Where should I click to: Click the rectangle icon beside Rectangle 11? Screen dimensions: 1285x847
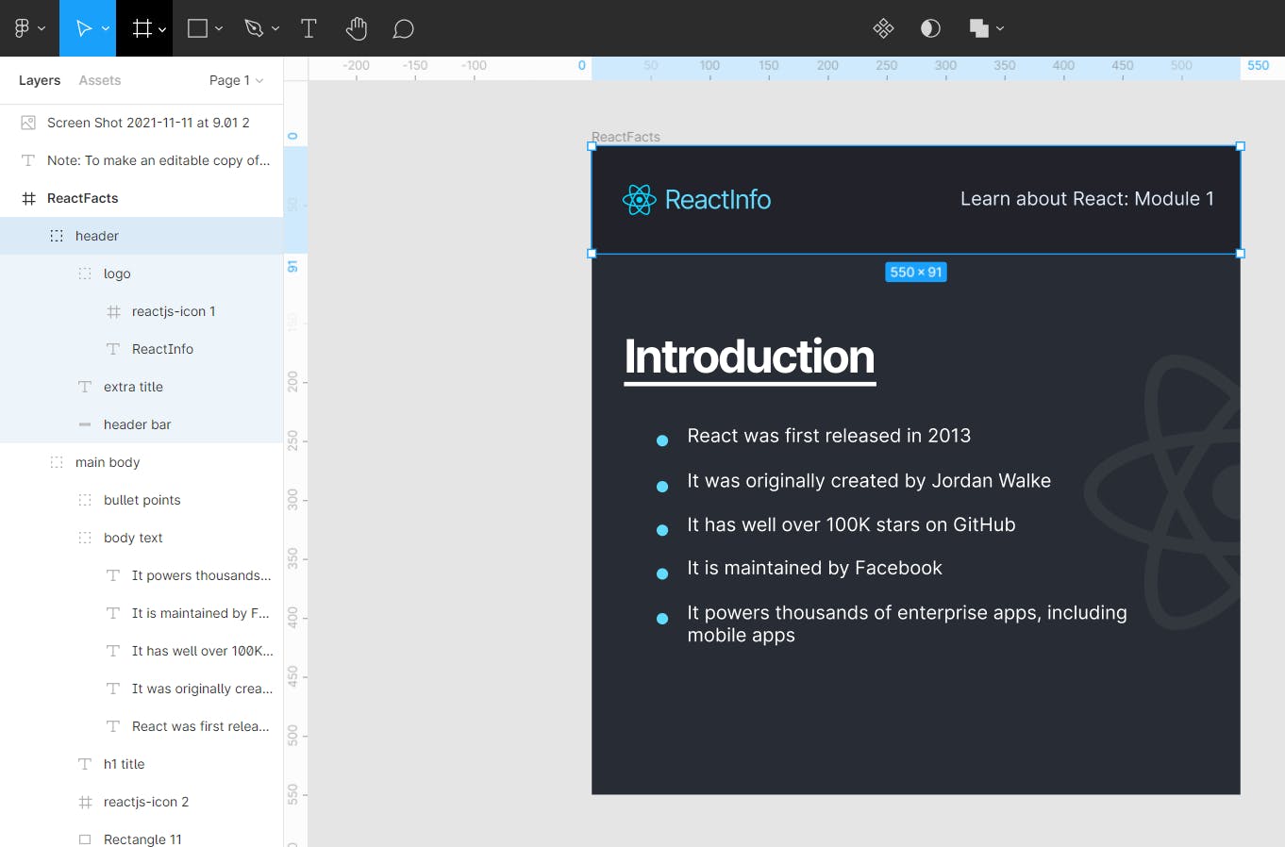pyautogui.click(x=85, y=839)
